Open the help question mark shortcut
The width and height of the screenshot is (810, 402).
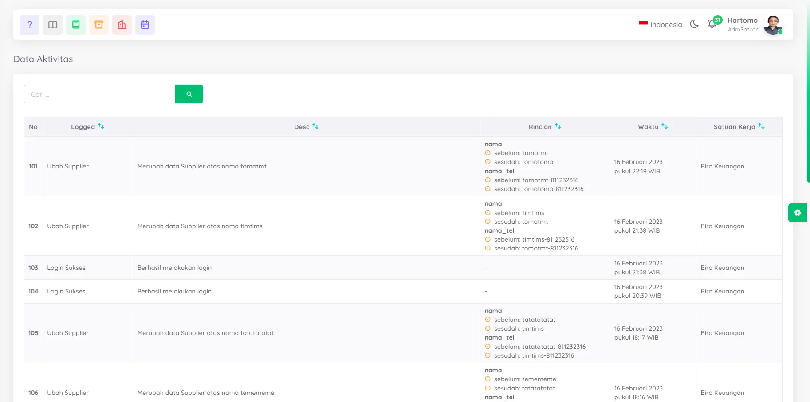click(x=30, y=25)
